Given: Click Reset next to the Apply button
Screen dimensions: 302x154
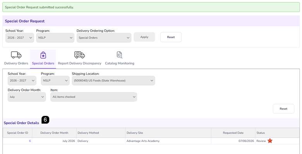Looking at the screenshot, I should coord(171,37).
